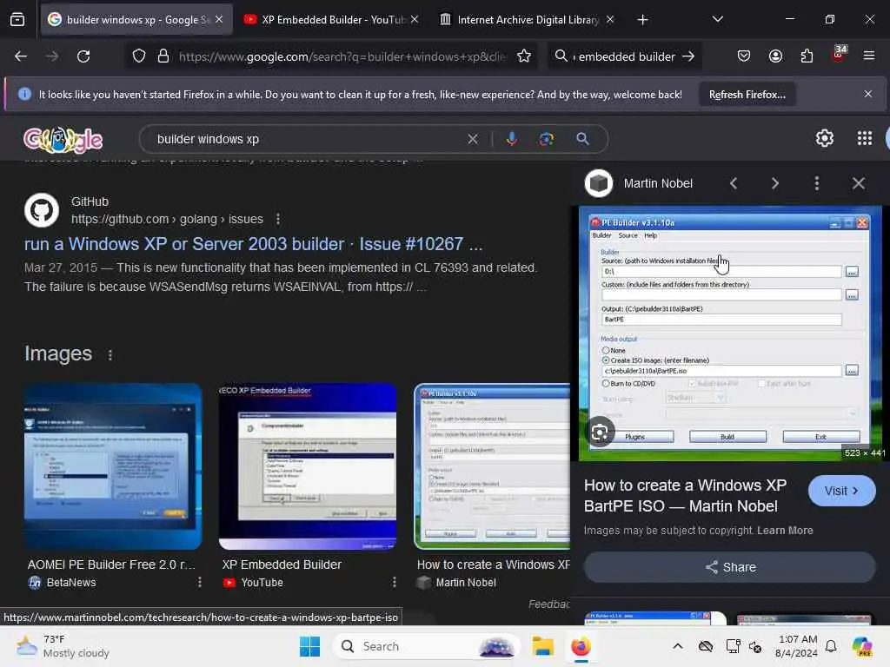The width and height of the screenshot is (890, 667).
Task: Open the GitHub Windows XP builder issue link
Action: (253, 244)
